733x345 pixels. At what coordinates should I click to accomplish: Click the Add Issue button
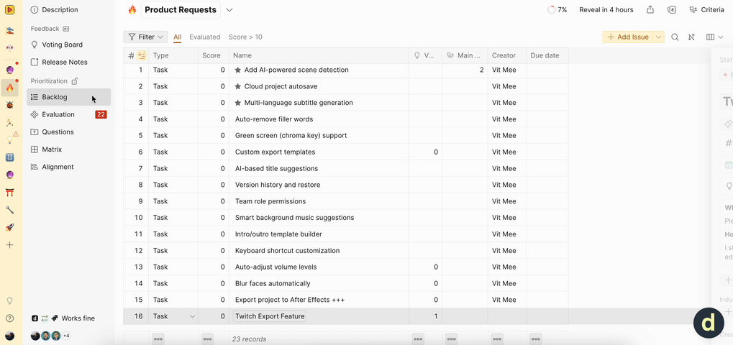pyautogui.click(x=628, y=37)
